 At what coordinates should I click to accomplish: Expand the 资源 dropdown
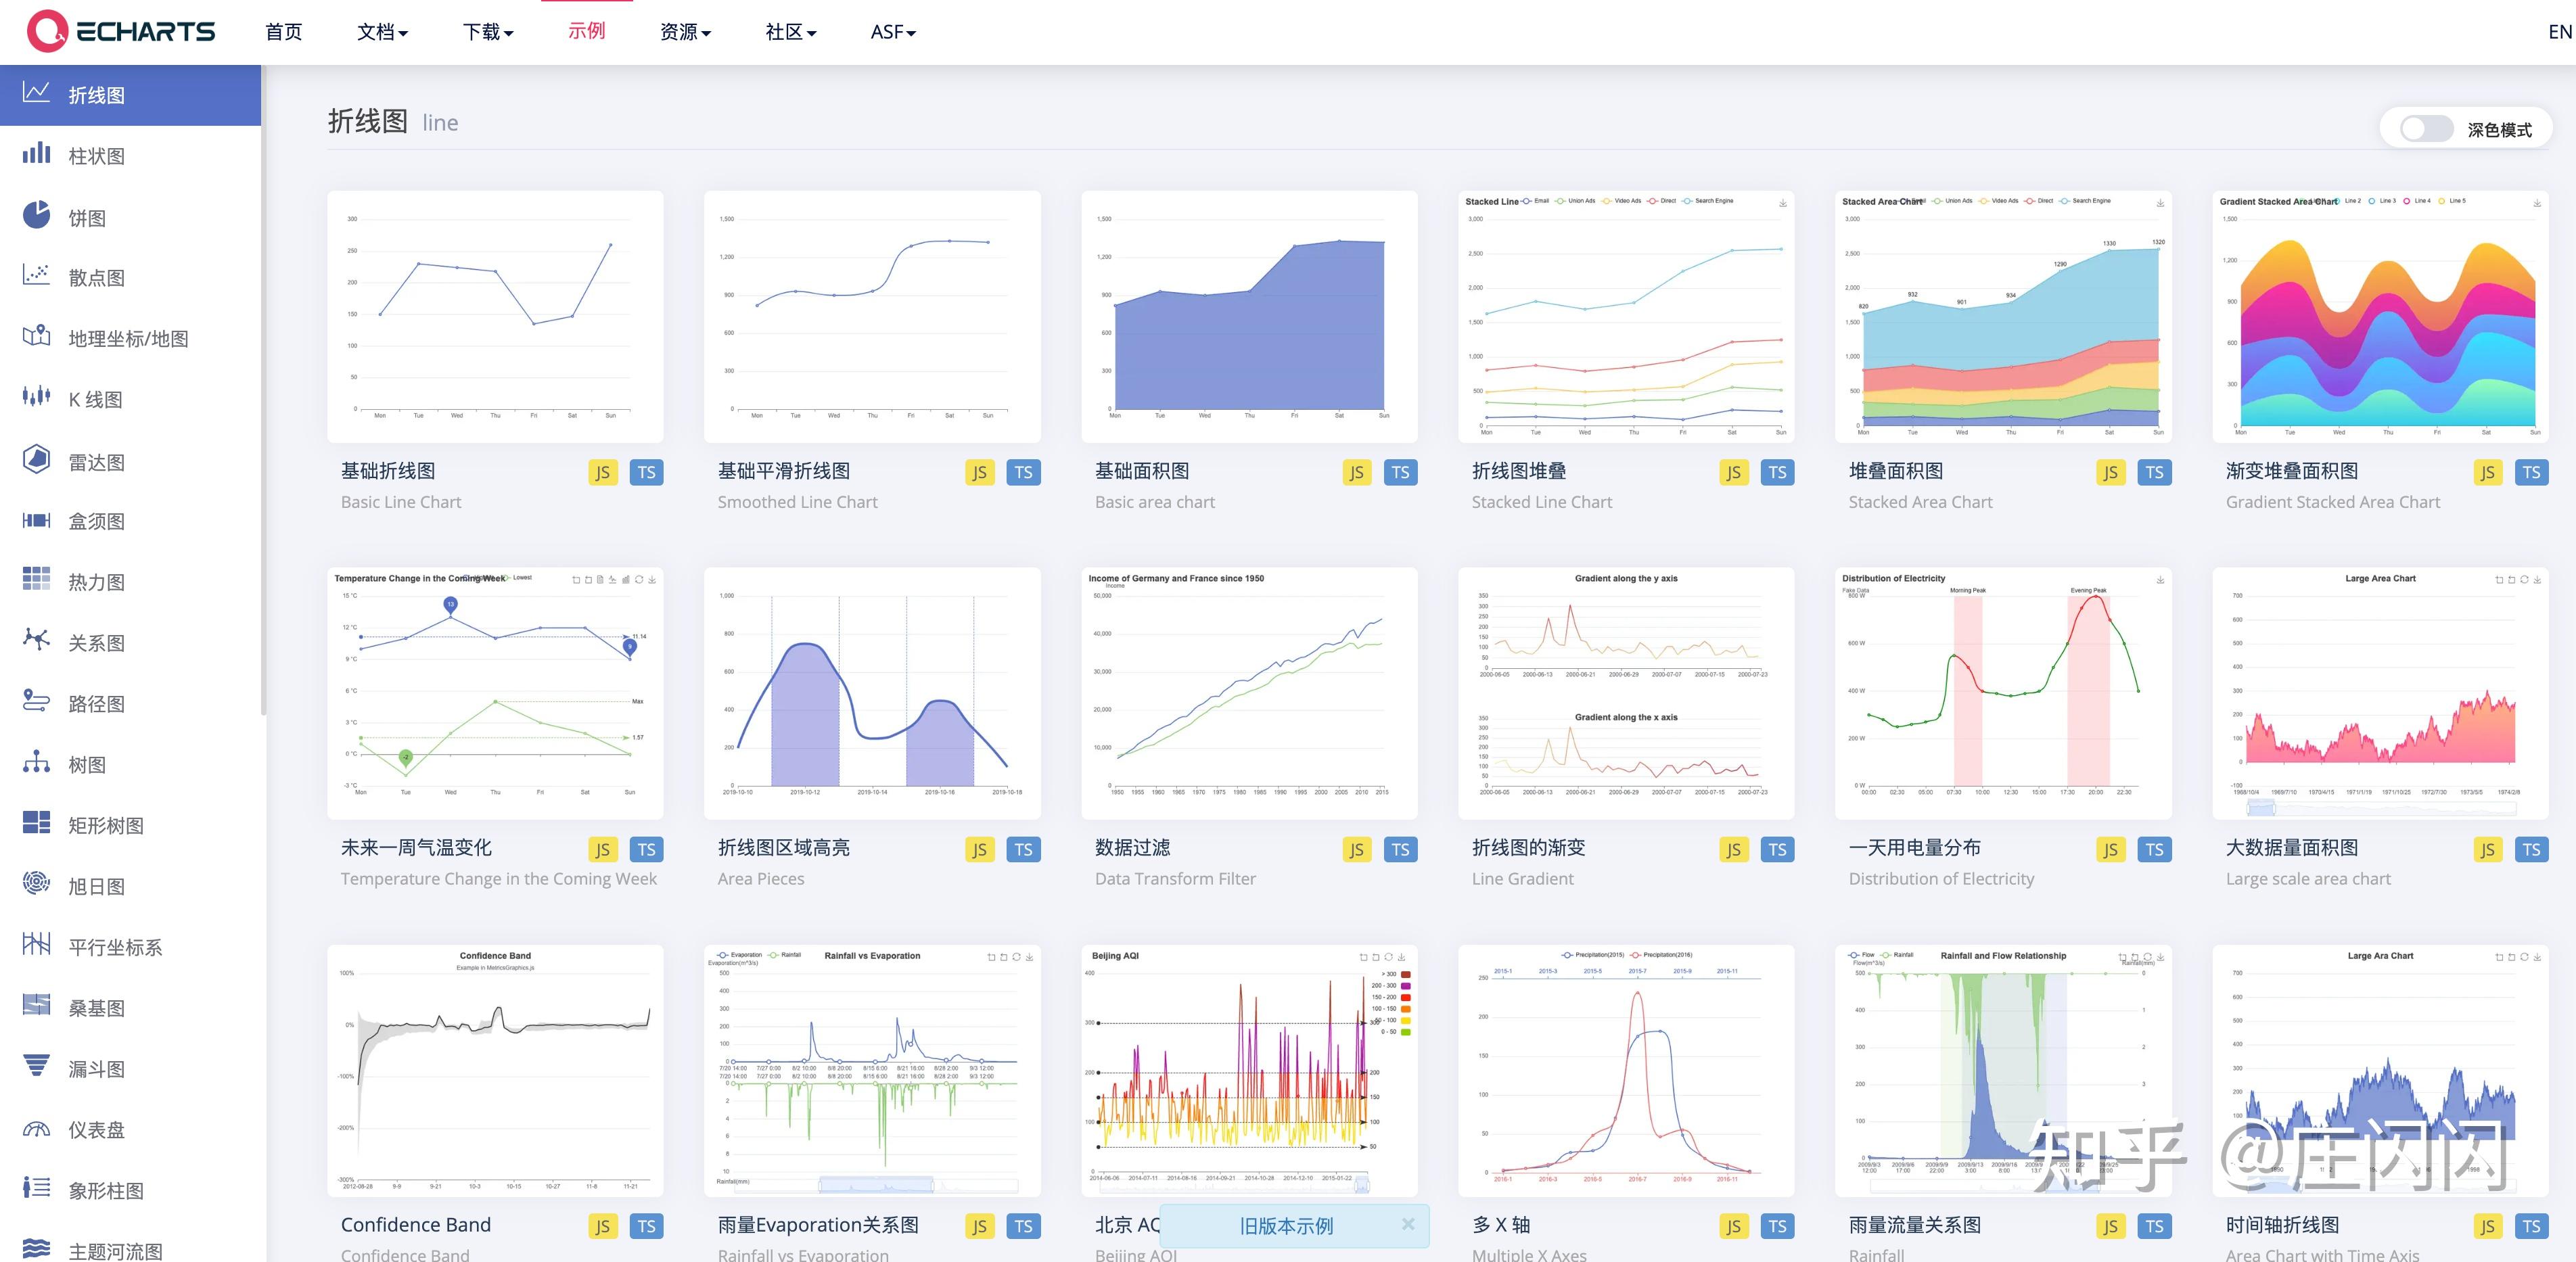click(685, 31)
